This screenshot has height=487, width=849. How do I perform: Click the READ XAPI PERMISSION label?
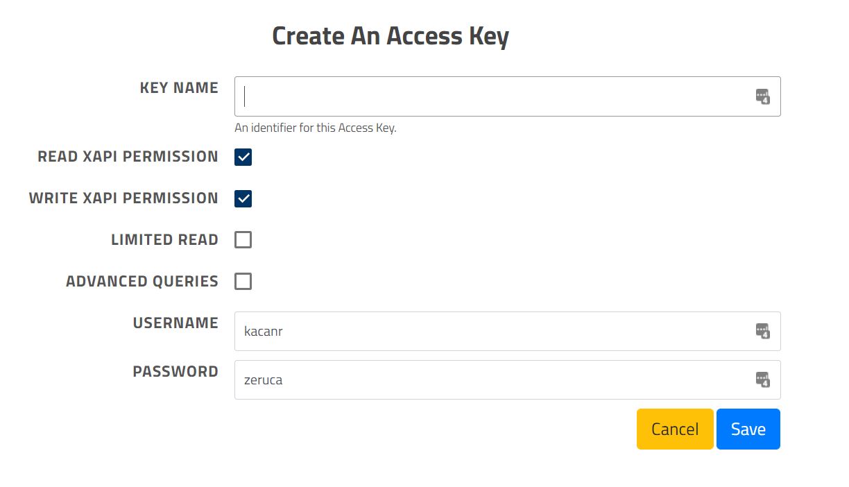pyautogui.click(x=128, y=157)
